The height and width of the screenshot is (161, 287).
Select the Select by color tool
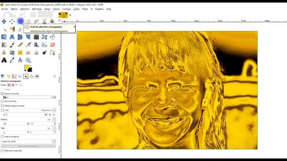pos(12,29)
